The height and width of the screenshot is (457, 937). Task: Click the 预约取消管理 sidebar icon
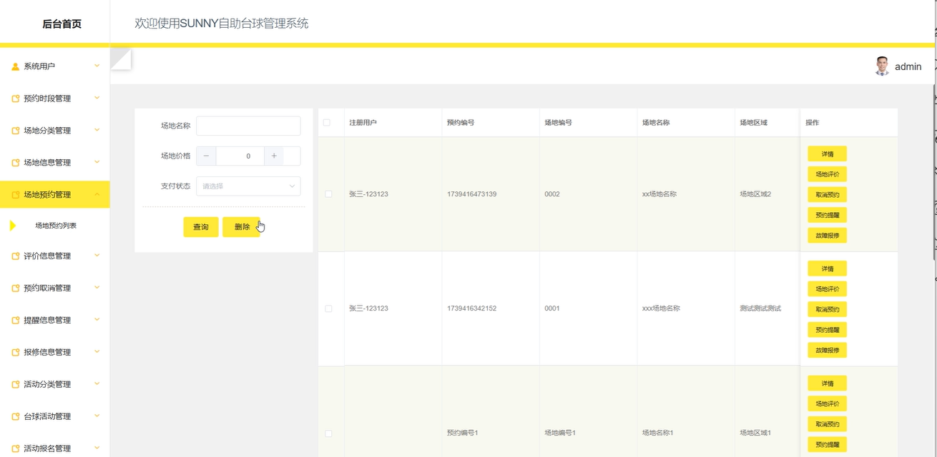pyautogui.click(x=16, y=288)
